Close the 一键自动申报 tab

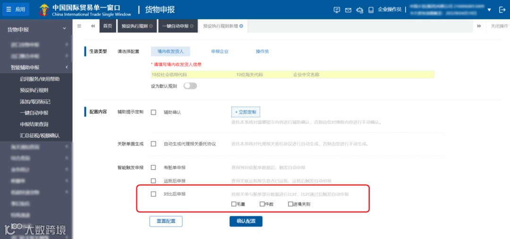192,26
